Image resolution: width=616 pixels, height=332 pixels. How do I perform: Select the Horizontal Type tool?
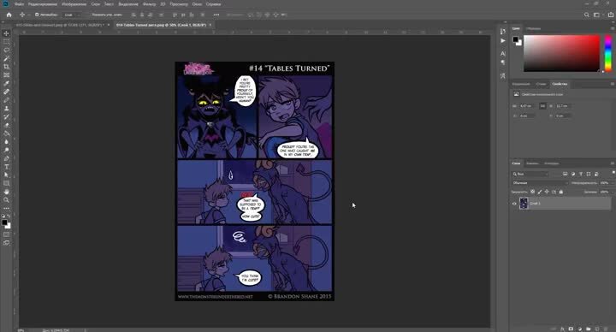(x=6, y=167)
